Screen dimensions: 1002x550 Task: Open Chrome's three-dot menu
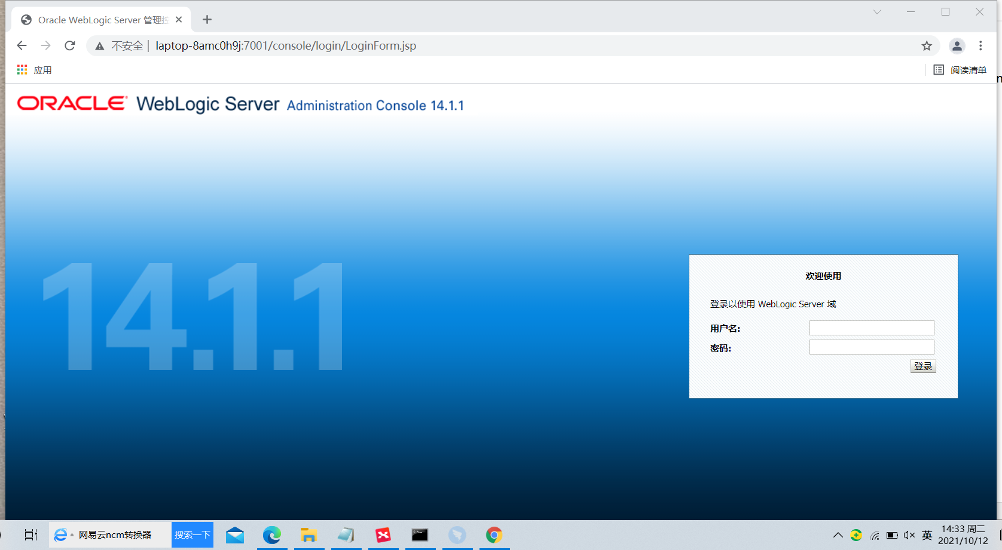980,45
